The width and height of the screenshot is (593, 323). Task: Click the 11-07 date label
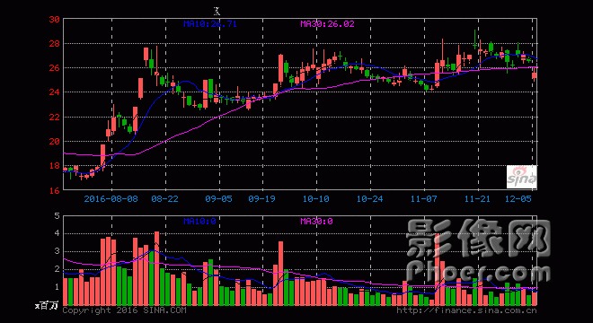423,198
